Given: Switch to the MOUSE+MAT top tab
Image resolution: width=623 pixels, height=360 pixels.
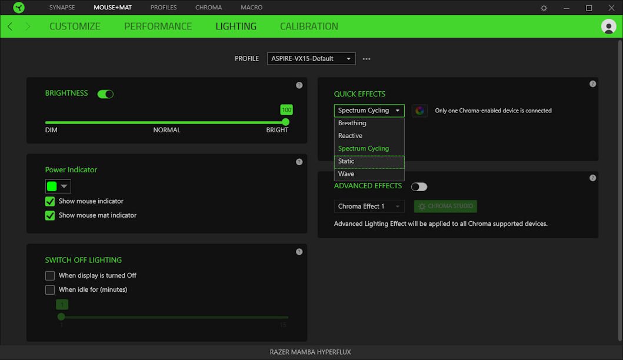Looking at the screenshot, I should click(112, 8).
